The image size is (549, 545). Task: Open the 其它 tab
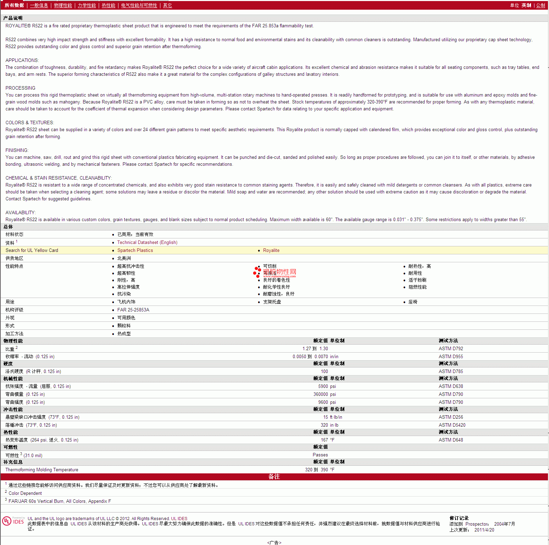point(167,5)
